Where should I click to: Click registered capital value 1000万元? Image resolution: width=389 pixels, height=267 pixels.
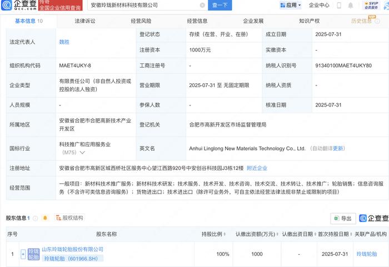point(200,50)
